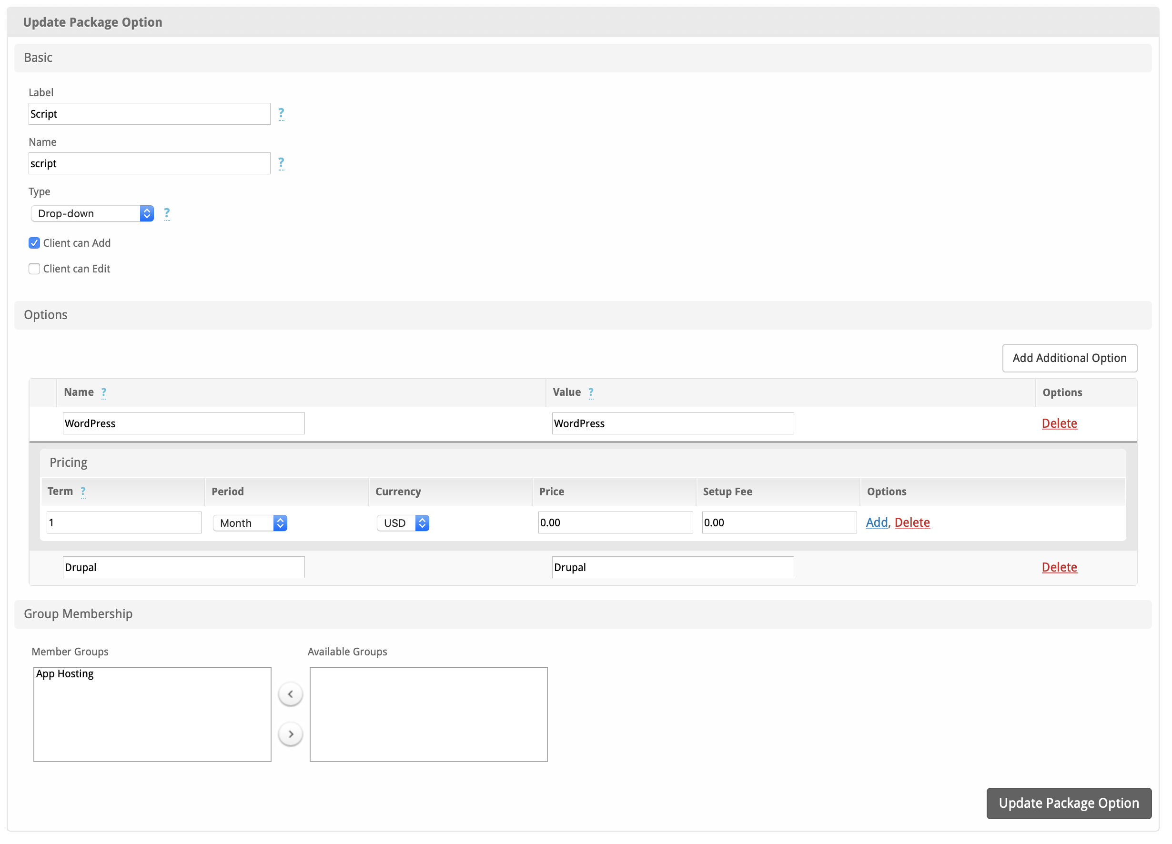Click the help icon next to Type dropdown
Screen dimensions: 1172x844
(x=166, y=213)
